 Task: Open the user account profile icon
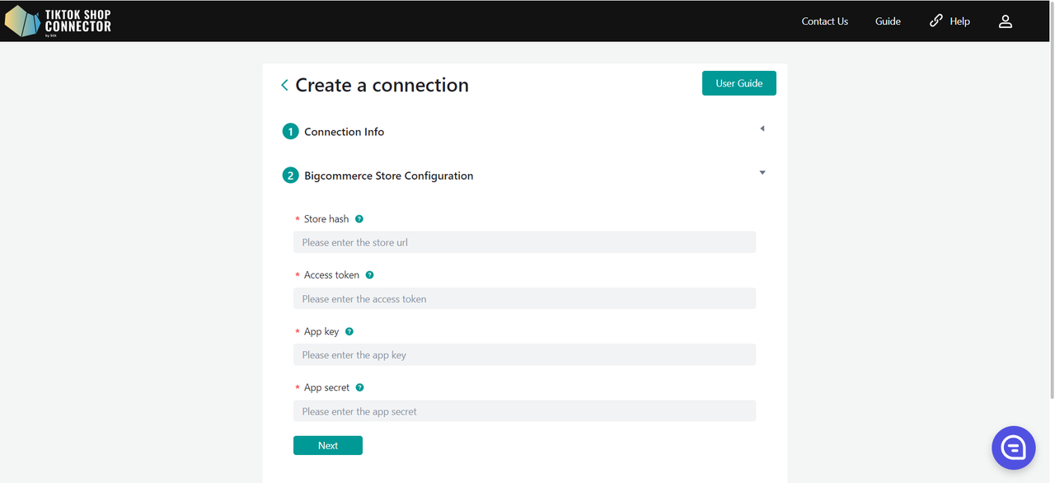coord(1006,21)
